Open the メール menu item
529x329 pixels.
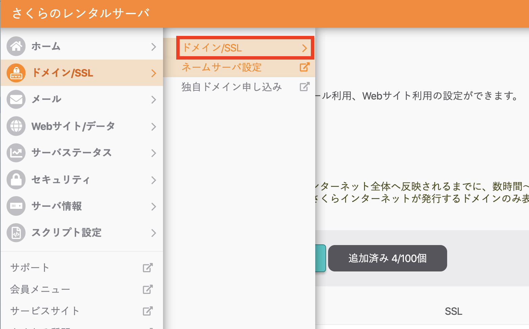[82, 99]
